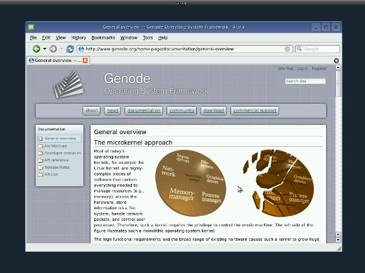Screen dimensions: 365x273
Task: Click the lower scrollbar up arrow near bottom
Action: click(x=338, y=234)
